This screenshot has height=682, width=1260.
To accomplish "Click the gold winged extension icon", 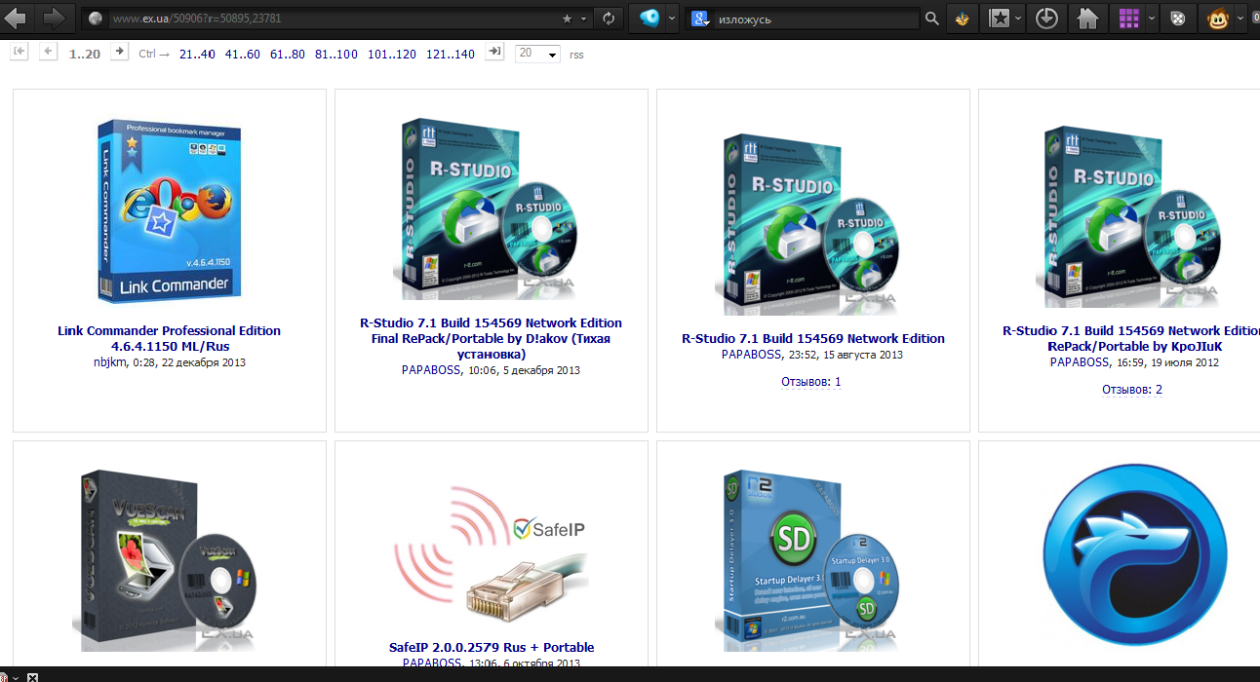I will [x=963, y=19].
